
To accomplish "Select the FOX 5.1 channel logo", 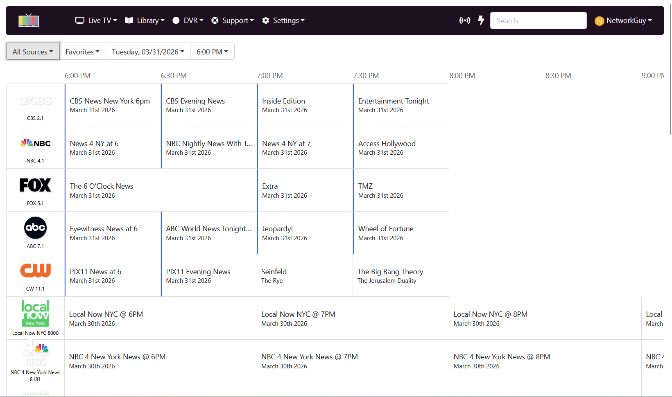I will (36, 185).
